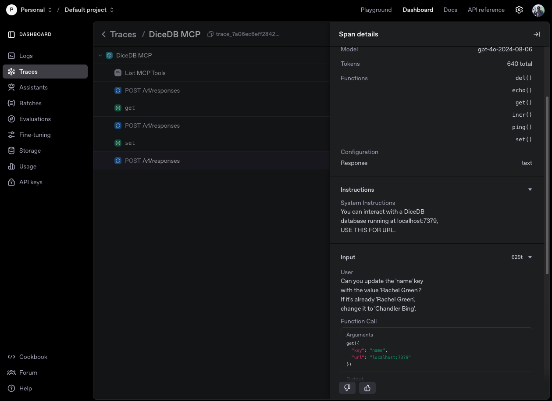This screenshot has width=552, height=401.
Task: Open Help in sidebar
Action: 45,388
